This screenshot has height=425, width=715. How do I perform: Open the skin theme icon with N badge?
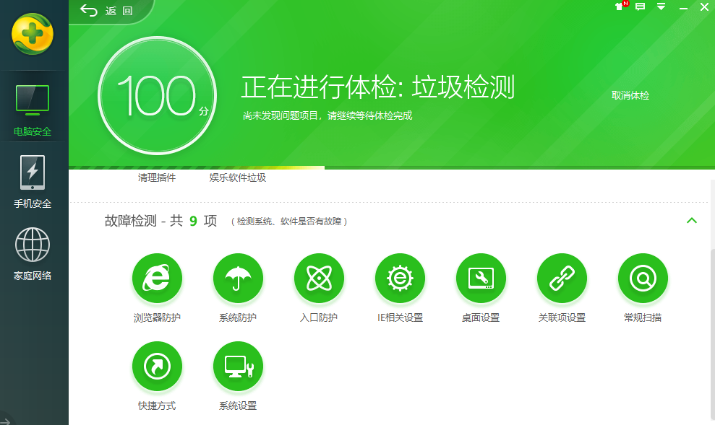point(618,6)
